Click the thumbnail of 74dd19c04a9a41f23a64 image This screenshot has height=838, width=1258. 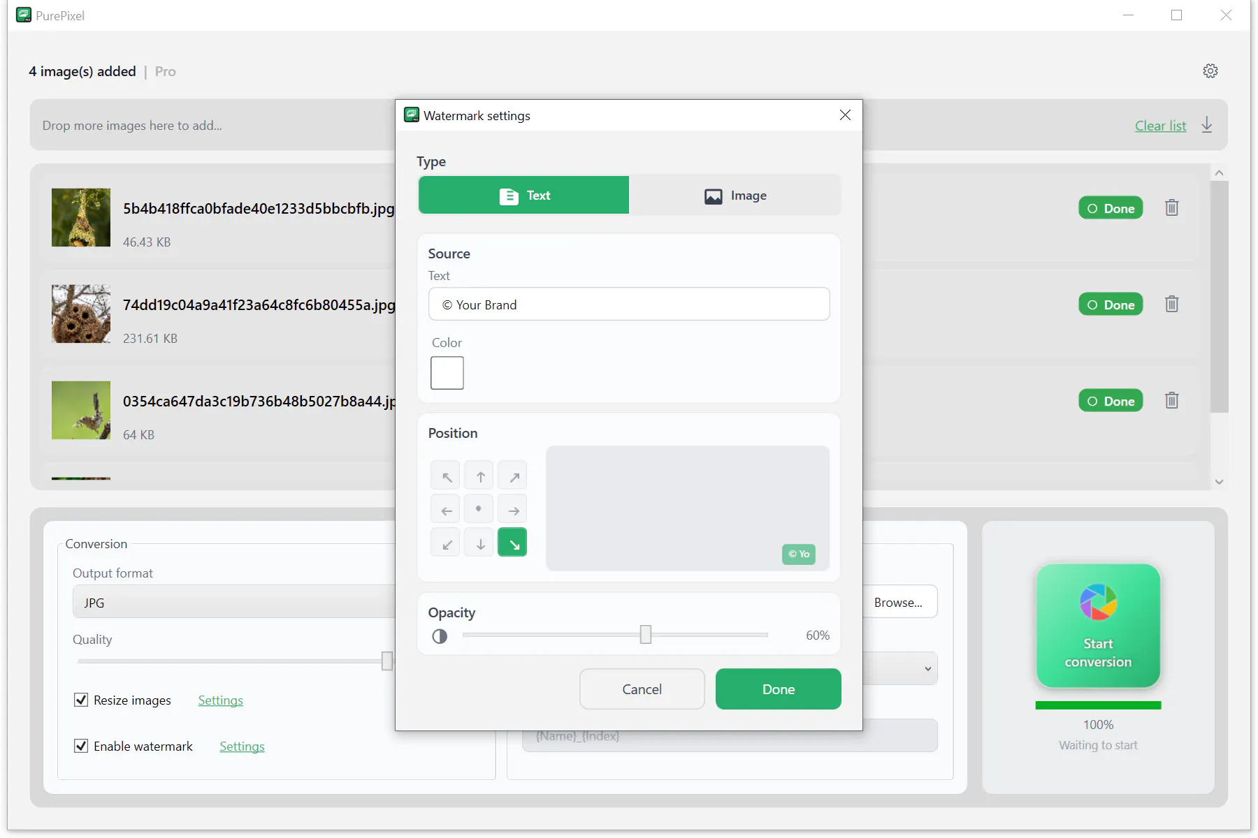coord(81,314)
